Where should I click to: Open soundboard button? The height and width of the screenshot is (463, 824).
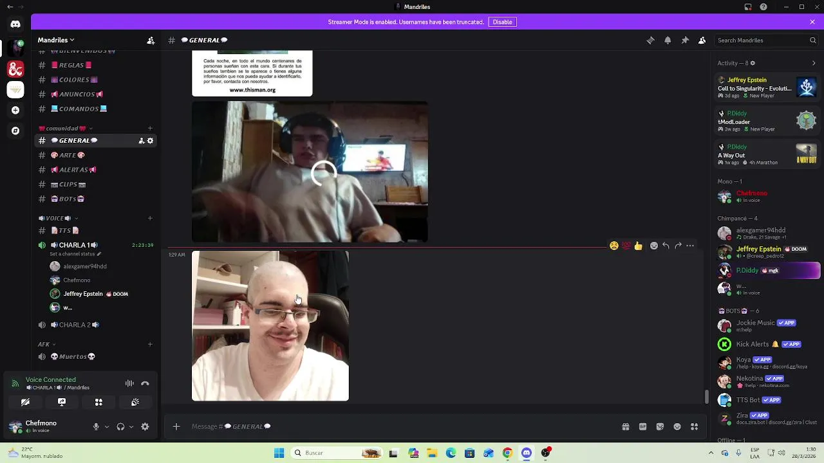[135, 402]
